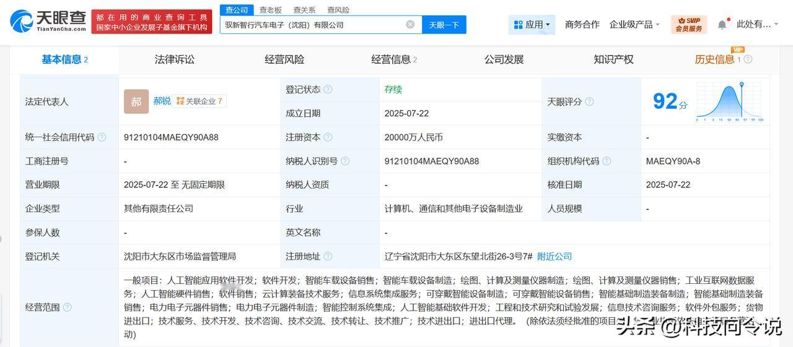Switch to the 查老板 search tab
The height and width of the screenshot is (347, 793).
tap(270, 10)
